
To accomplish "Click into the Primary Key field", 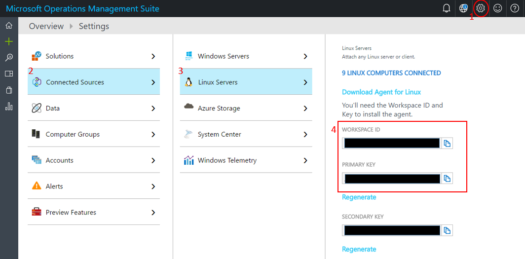I will coord(392,179).
